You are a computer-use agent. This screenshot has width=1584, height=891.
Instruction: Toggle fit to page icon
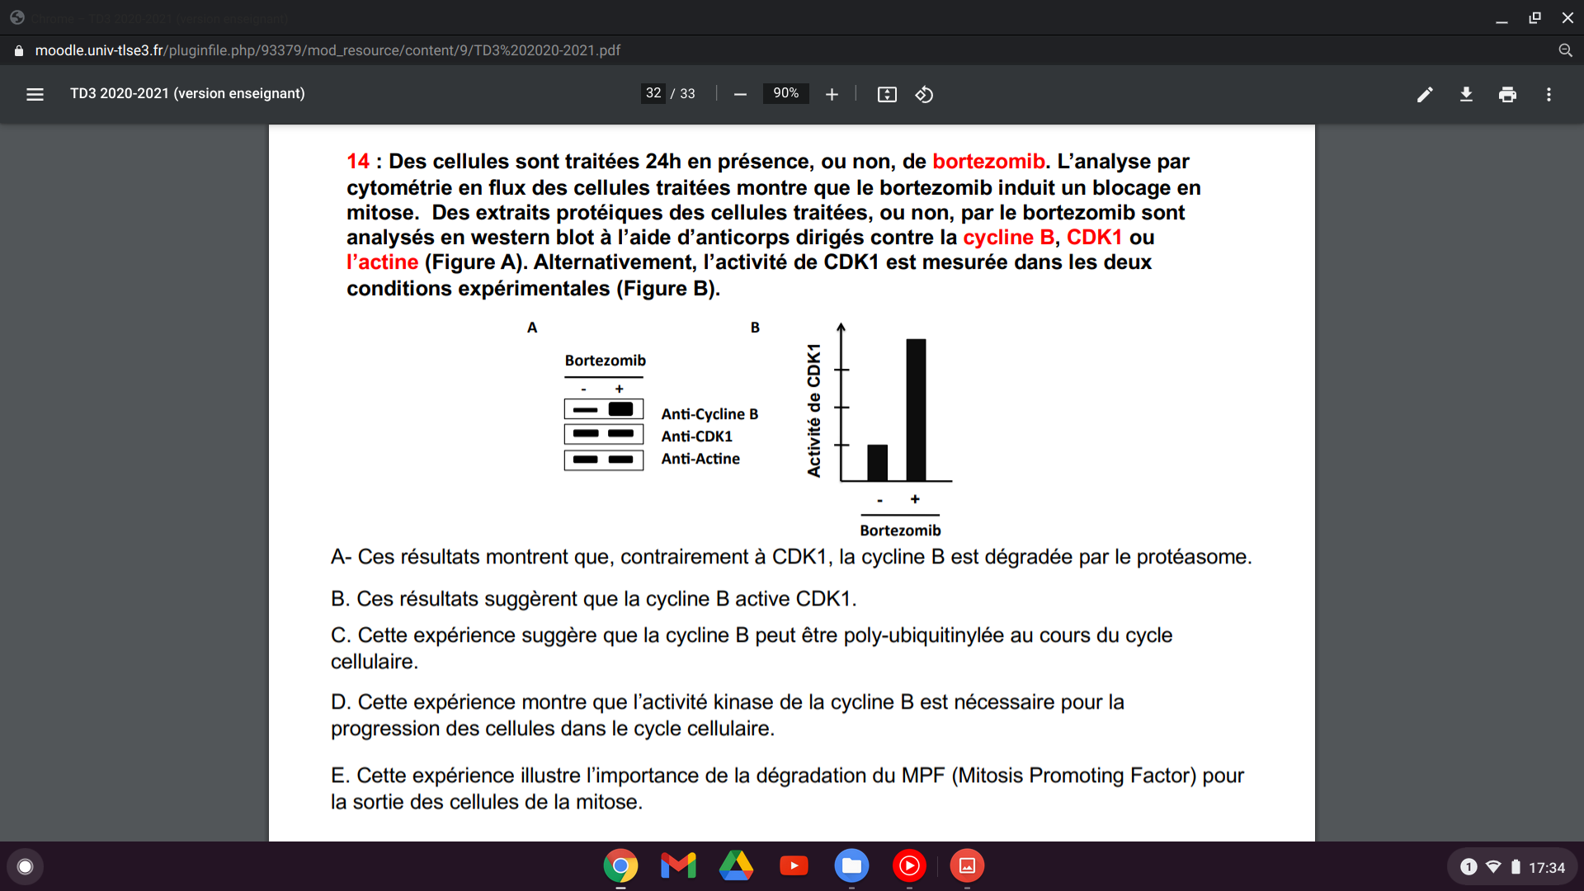(x=887, y=94)
